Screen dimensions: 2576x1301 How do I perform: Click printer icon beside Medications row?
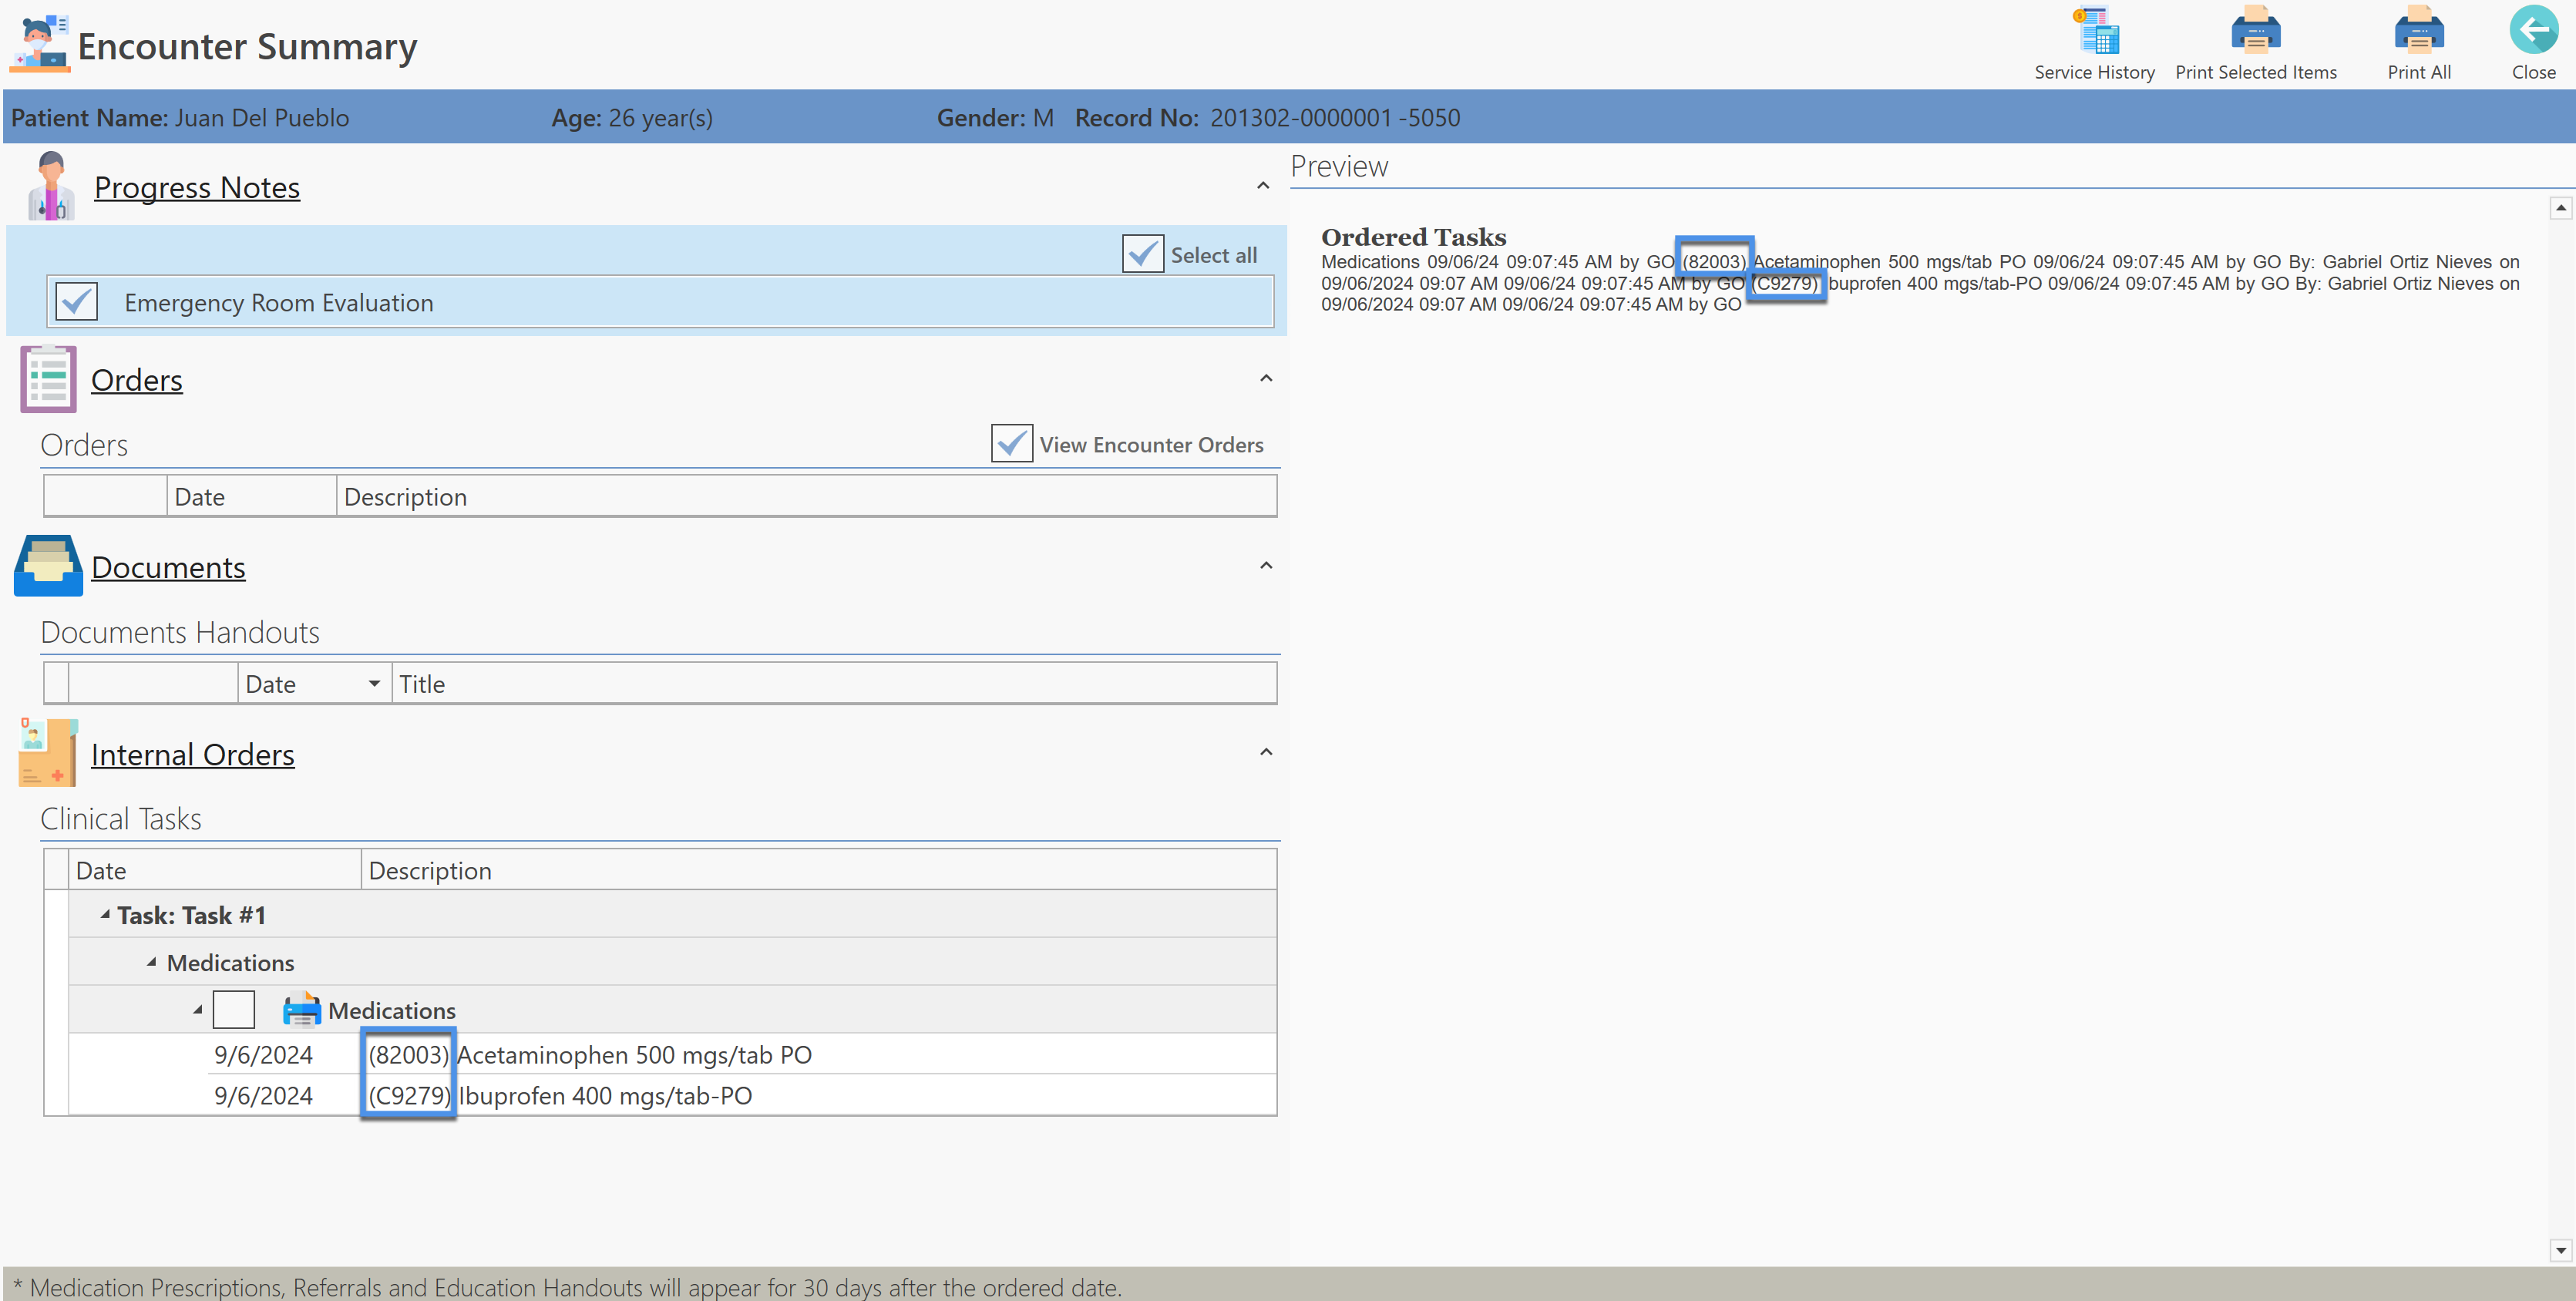coord(301,1010)
